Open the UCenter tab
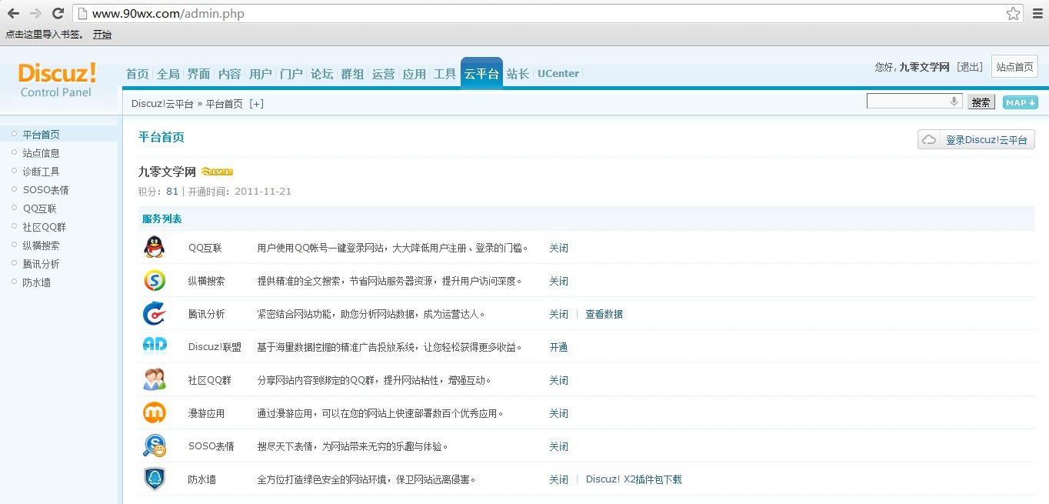Viewport: 1049px width, 504px height. click(558, 74)
